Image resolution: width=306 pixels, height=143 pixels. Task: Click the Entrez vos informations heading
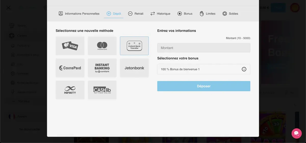[177, 31]
